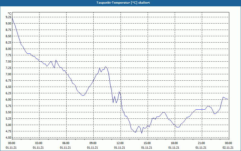
Task: Pick the 6,75 y-axis tick label
Action: point(8,80)
